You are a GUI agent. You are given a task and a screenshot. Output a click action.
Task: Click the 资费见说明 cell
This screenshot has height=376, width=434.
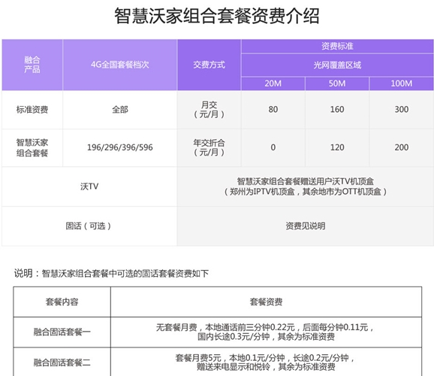(306, 226)
